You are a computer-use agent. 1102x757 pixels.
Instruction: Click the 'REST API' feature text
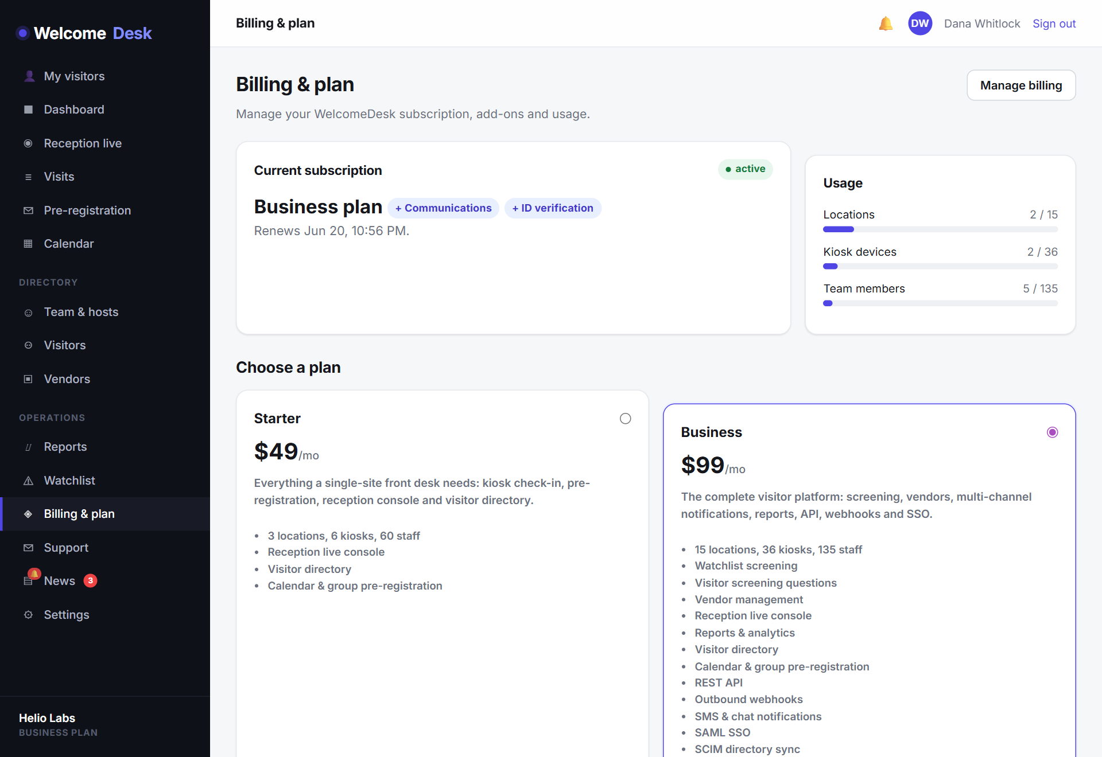tap(719, 683)
